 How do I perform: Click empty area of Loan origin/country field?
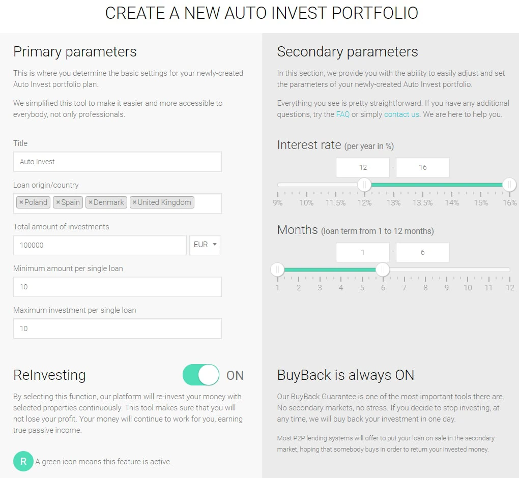coord(208,203)
